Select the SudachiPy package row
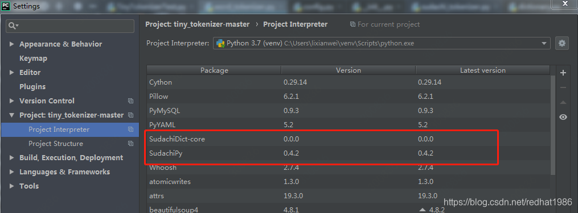The width and height of the screenshot is (578, 213). [x=349, y=153]
